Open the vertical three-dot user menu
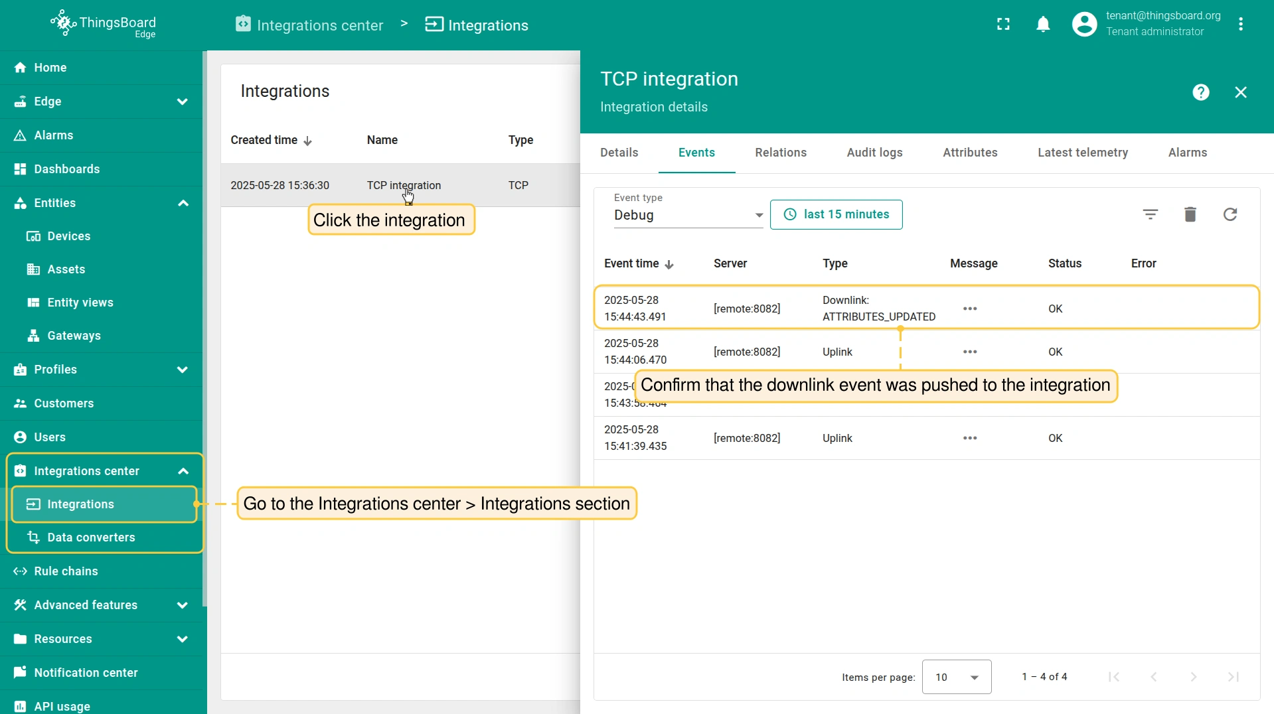This screenshot has width=1274, height=714. pyautogui.click(x=1240, y=25)
